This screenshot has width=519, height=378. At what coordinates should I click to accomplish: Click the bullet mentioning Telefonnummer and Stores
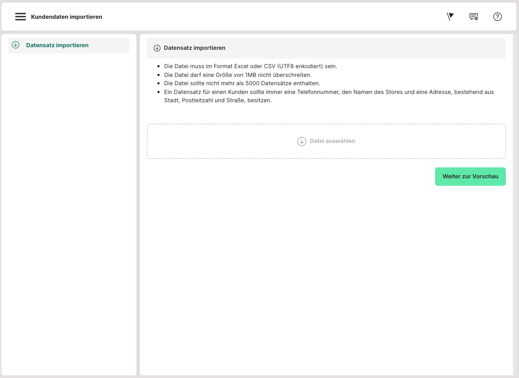pos(328,92)
